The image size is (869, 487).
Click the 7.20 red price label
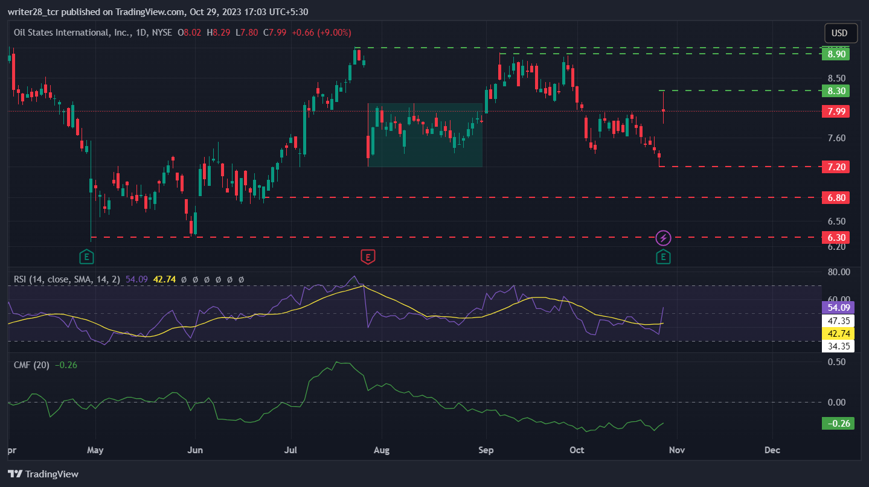tap(836, 167)
